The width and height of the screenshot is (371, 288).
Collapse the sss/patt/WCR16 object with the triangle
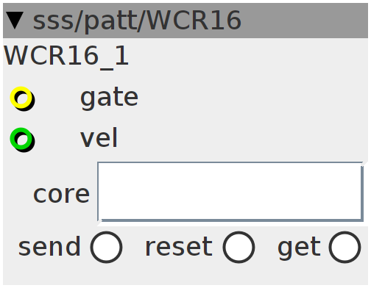pyautogui.click(x=15, y=21)
